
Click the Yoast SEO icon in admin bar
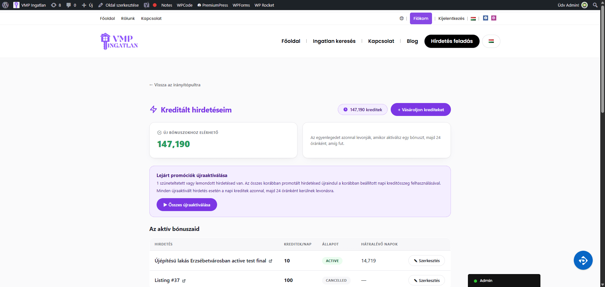pos(147,5)
